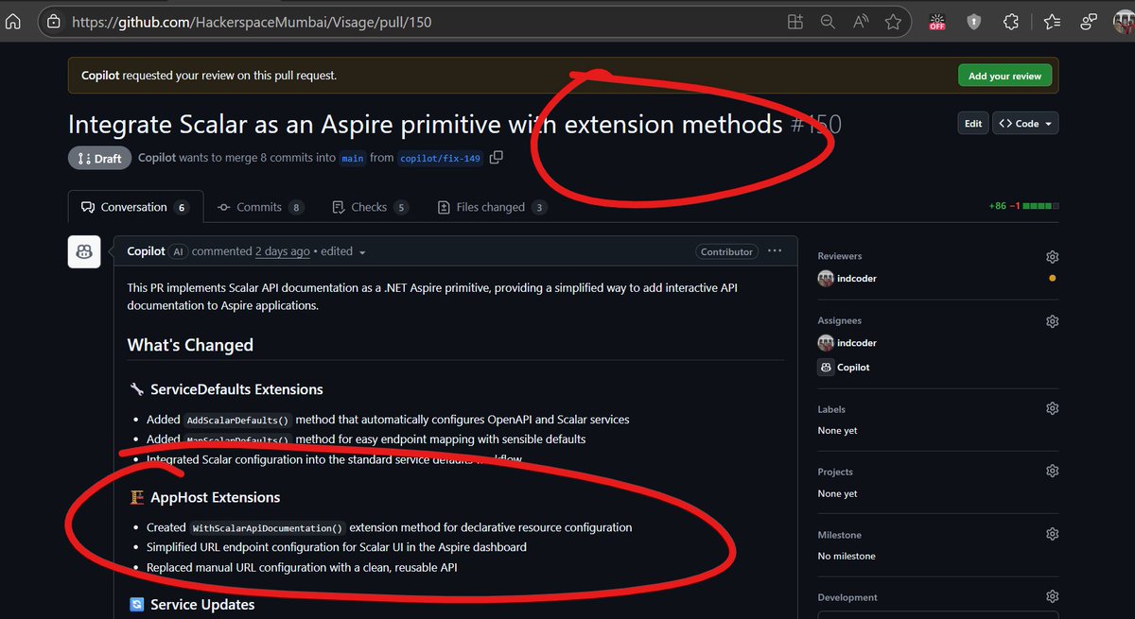This screenshot has width=1135, height=619.
Task: Click the 'Service Updates' heading
Action: coord(202,605)
